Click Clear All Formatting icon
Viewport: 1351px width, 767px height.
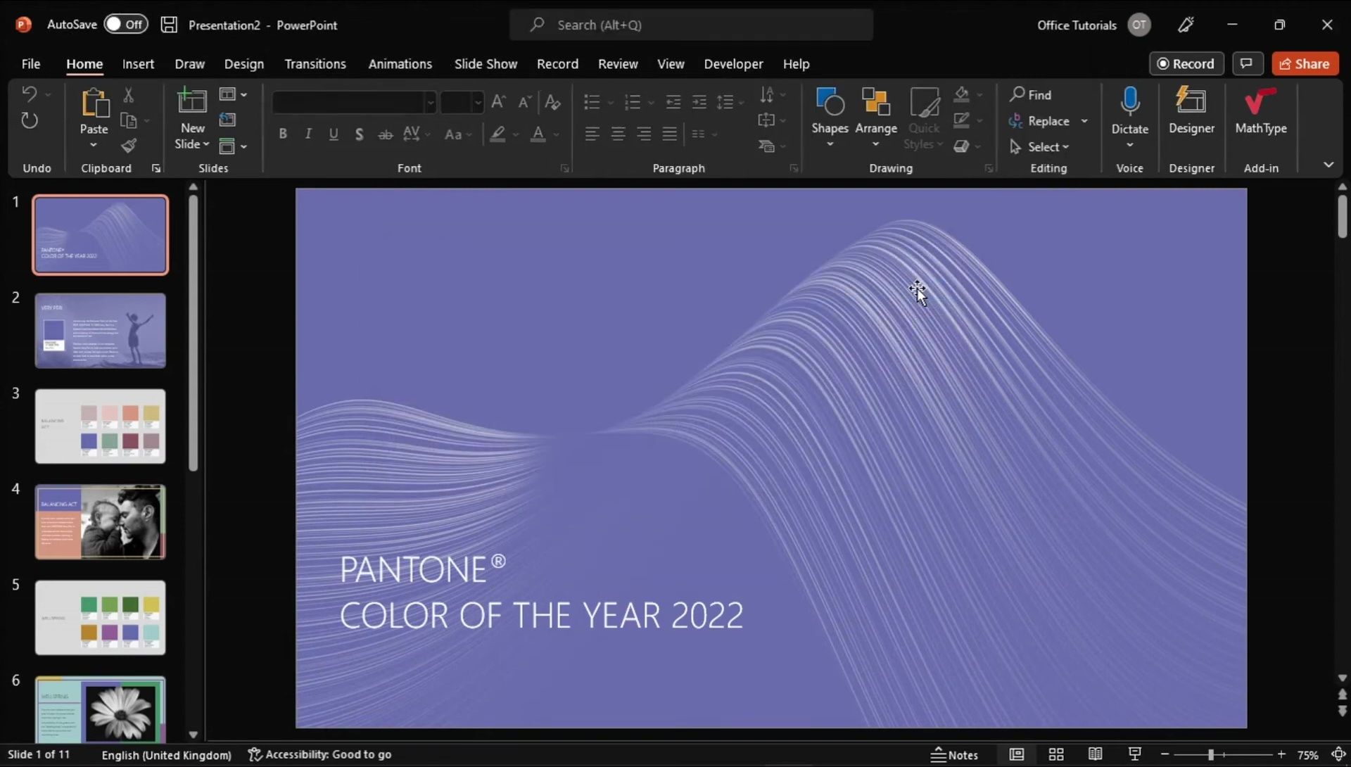click(552, 102)
